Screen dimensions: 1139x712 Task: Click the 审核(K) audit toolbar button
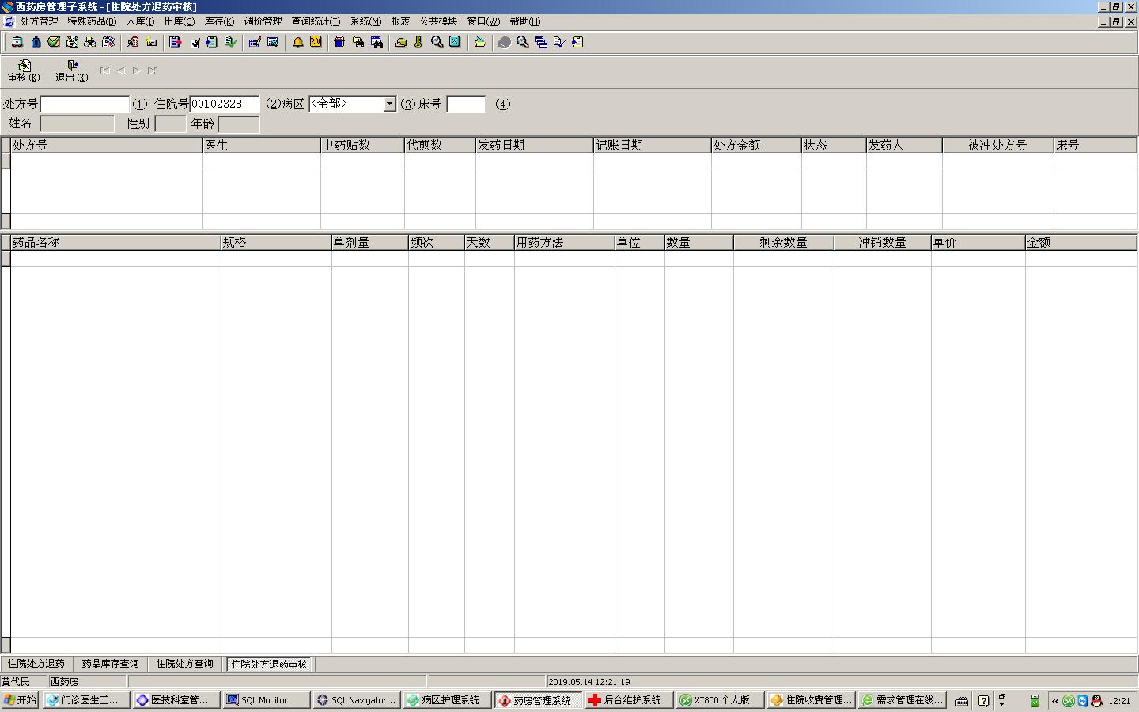coord(24,70)
